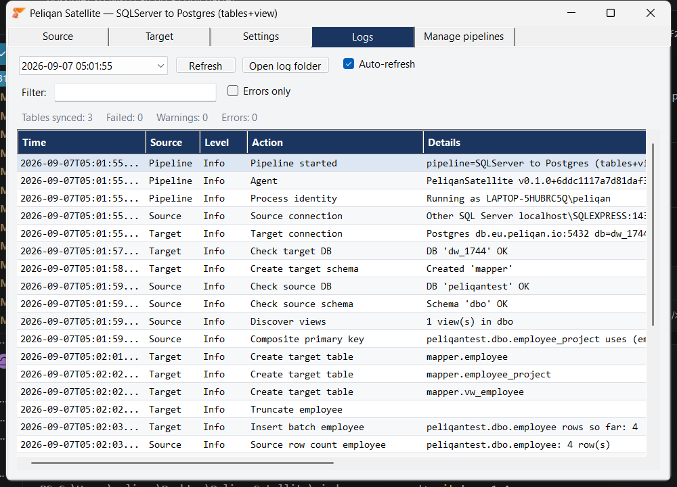Click the 'Errors: 0' status text
The width and height of the screenshot is (677, 487).
coord(239,118)
